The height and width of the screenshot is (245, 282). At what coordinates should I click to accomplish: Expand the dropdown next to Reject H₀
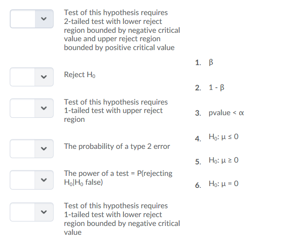[x=43, y=77]
